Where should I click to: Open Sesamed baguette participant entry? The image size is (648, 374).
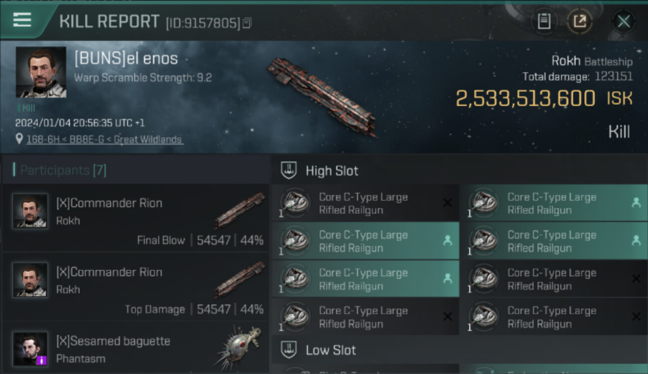click(136, 349)
